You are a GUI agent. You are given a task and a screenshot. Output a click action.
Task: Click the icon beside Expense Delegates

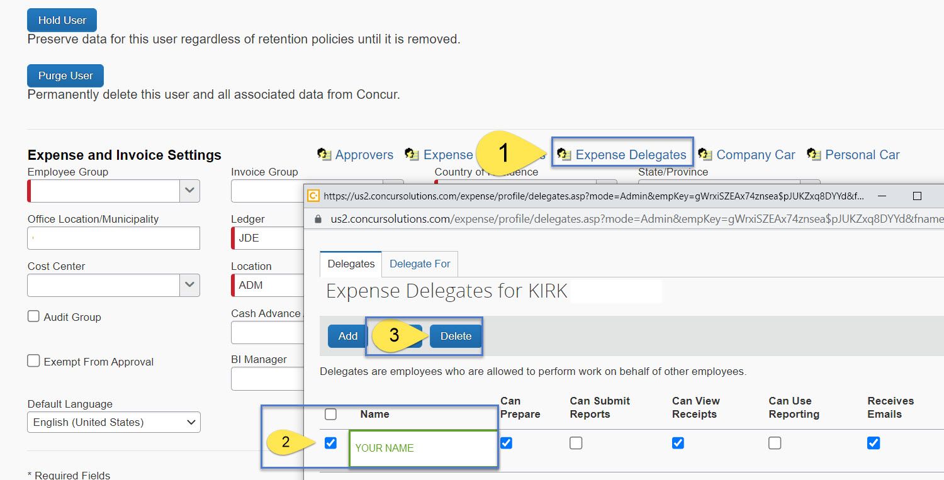tap(565, 154)
